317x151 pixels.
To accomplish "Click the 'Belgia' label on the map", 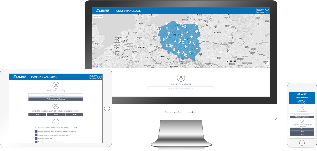I will coord(118,51).
